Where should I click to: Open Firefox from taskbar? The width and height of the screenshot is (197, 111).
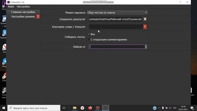pos(90,108)
